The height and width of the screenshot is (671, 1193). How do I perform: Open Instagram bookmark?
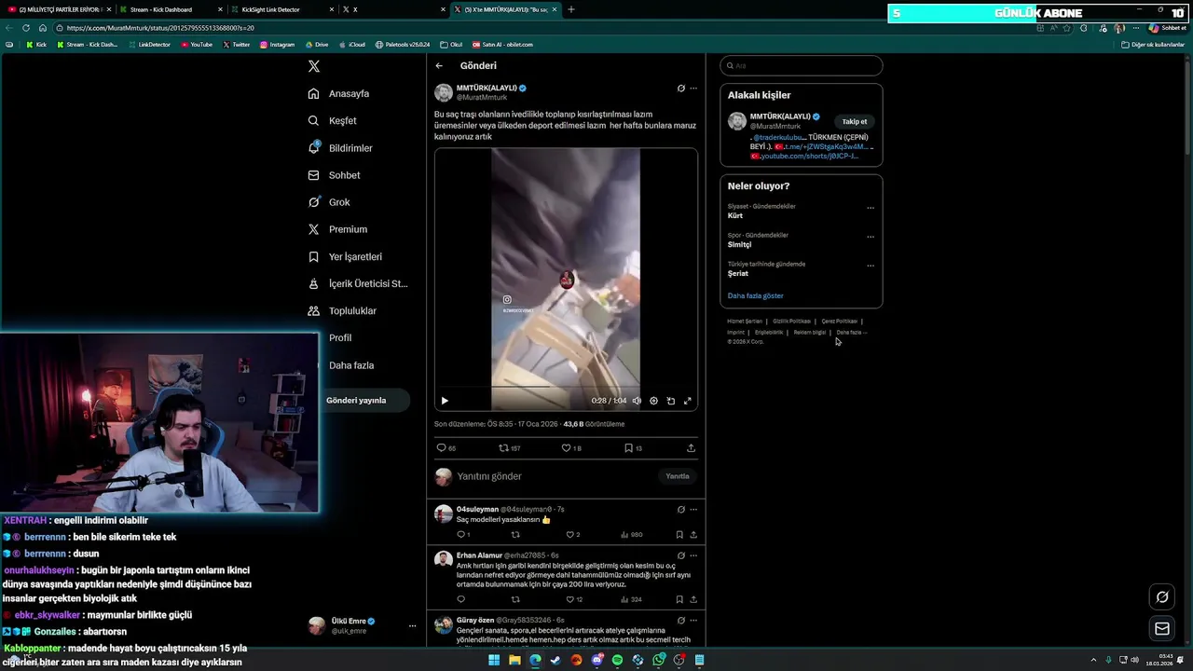click(x=277, y=45)
